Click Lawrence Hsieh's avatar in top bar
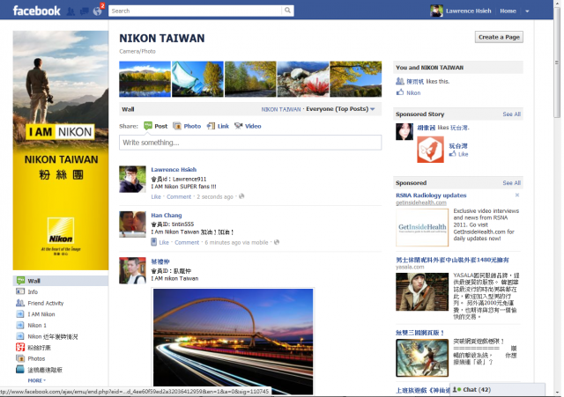564x397 pixels. [x=436, y=11]
